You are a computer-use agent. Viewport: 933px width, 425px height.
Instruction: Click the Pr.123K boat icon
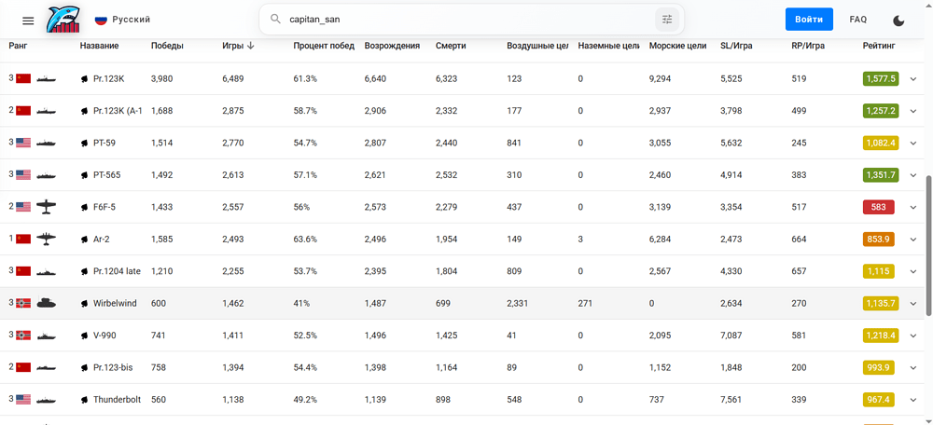click(x=46, y=79)
